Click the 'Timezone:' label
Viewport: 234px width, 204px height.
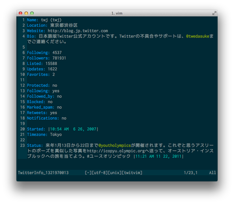[x=37, y=134]
